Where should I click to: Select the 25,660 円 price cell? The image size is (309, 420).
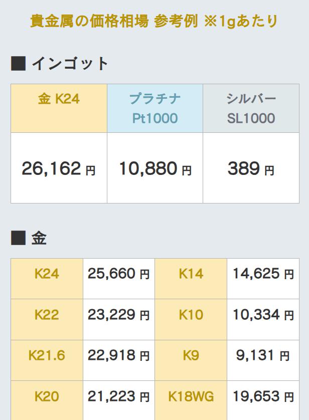pyautogui.click(x=118, y=274)
